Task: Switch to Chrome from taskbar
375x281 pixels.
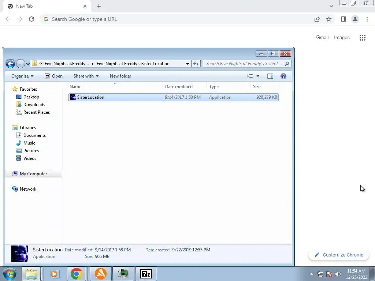Action: pyautogui.click(x=77, y=274)
